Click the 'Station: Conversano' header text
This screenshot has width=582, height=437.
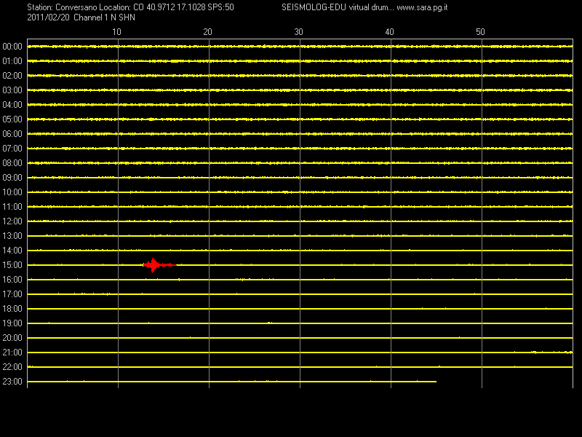pos(62,7)
